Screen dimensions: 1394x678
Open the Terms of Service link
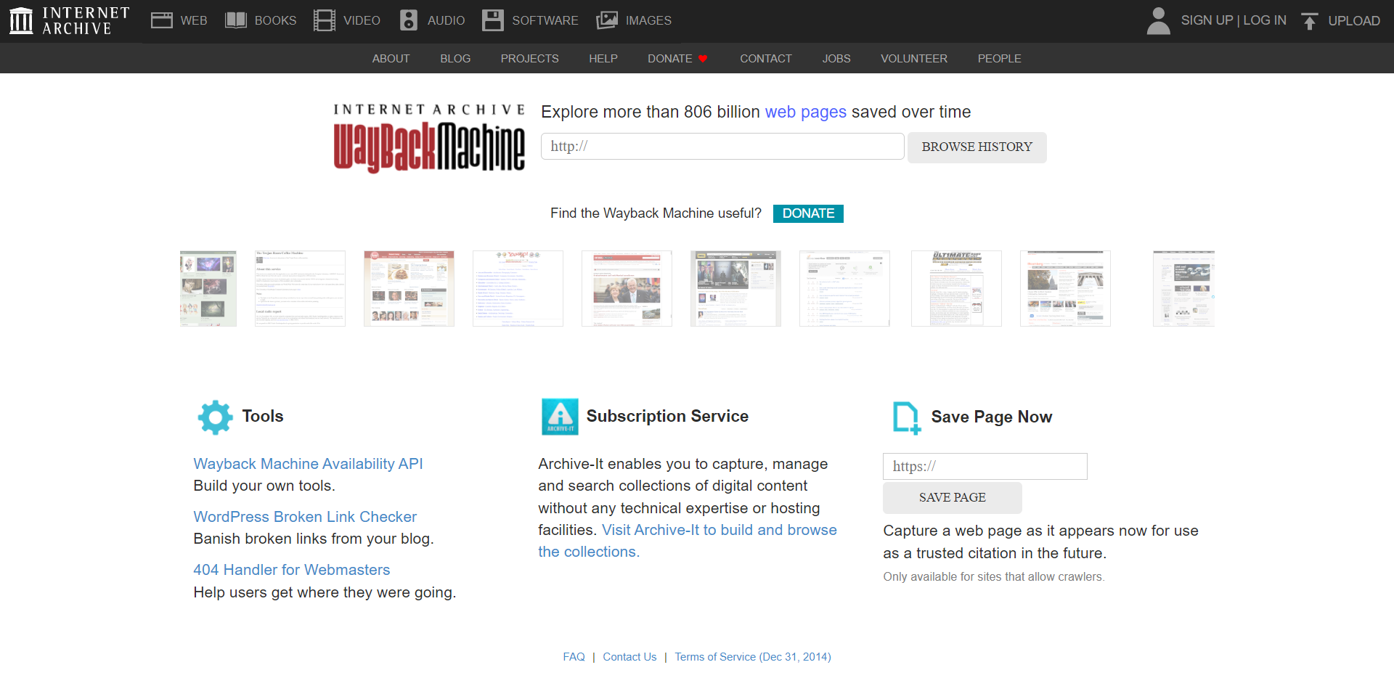(753, 657)
